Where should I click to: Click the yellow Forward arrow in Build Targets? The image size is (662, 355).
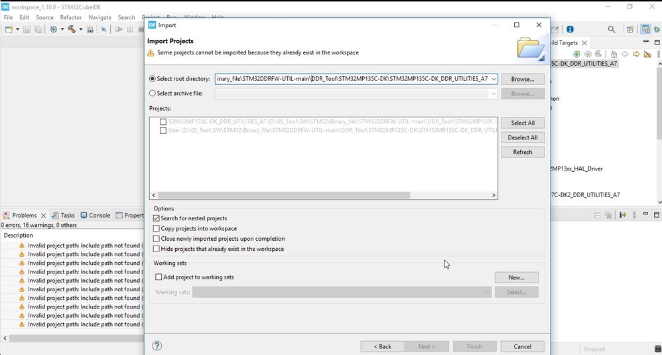(x=636, y=54)
